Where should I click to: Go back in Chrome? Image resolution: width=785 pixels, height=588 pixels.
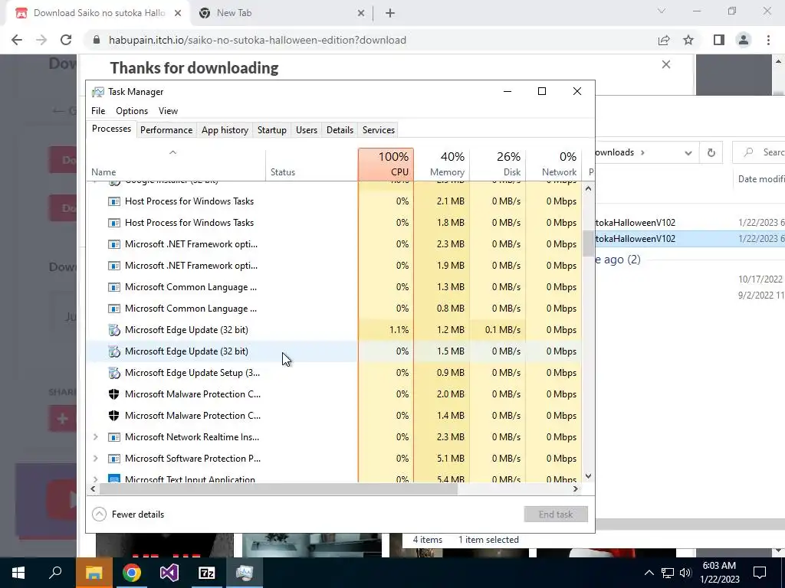17,40
